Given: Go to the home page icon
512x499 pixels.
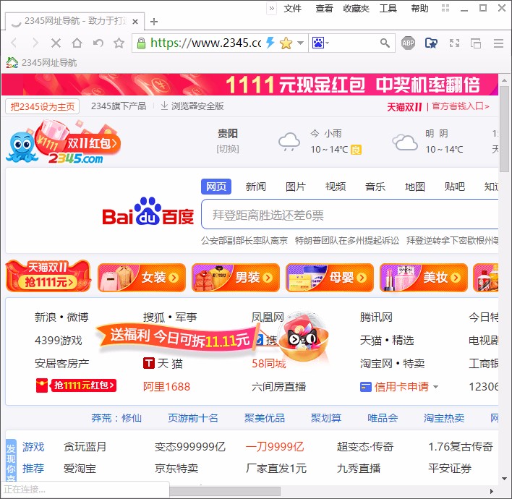Looking at the screenshot, I should click(77, 43).
